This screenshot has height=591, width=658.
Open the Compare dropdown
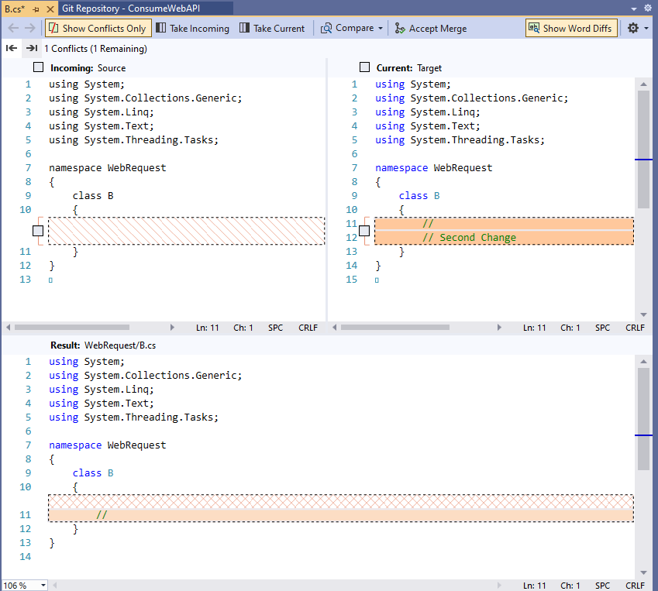(x=353, y=29)
